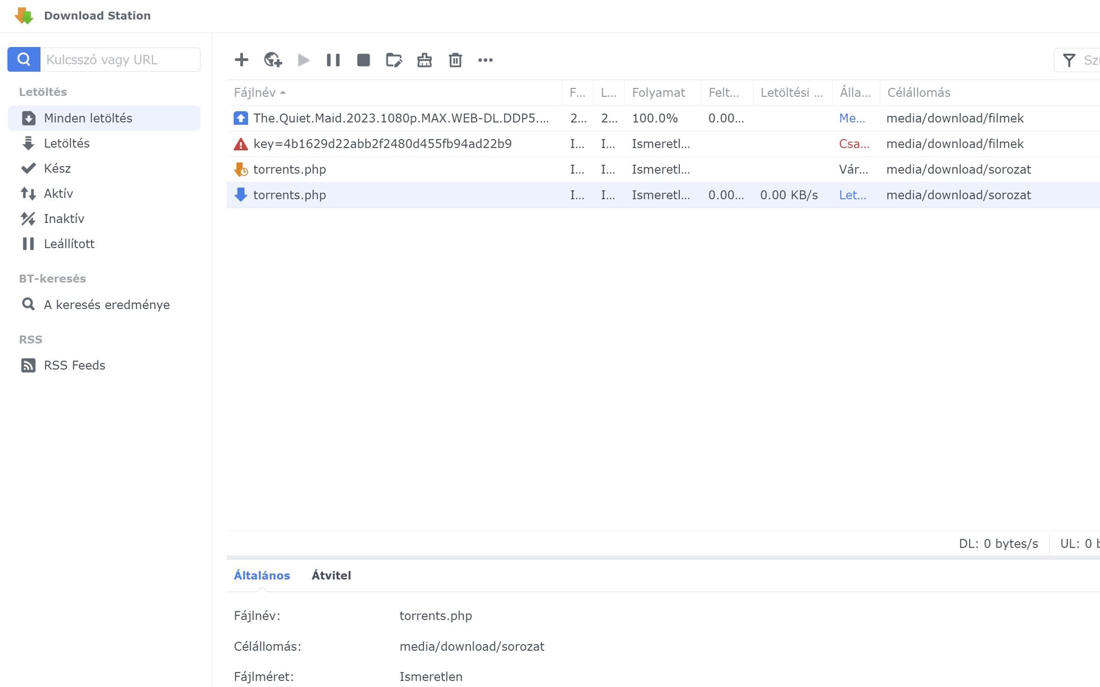Click the Fájlnév value torrents.php in details
Image resolution: width=1100 pixels, height=687 pixels.
(436, 616)
